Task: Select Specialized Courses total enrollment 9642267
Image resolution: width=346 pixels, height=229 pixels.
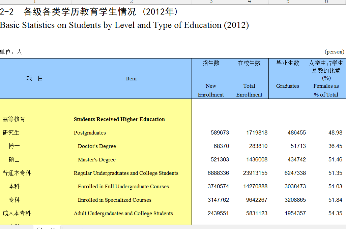Action: coord(257,200)
